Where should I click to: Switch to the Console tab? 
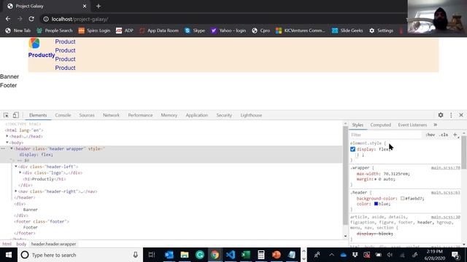point(63,115)
